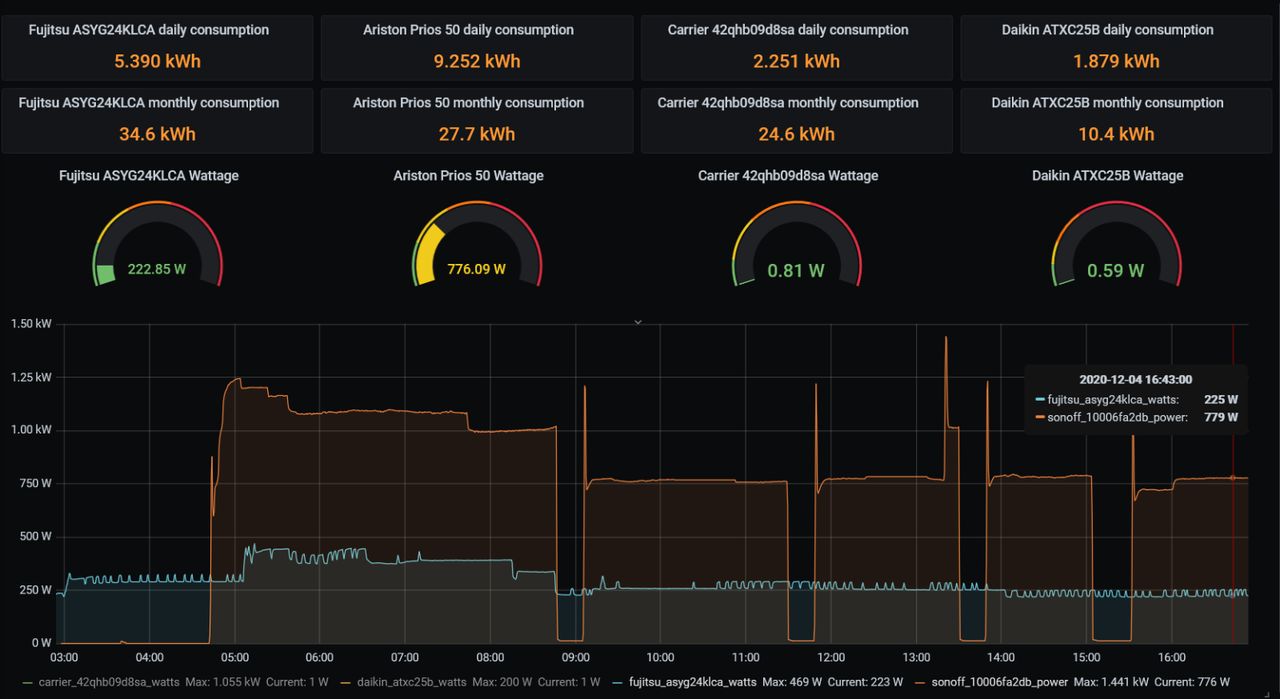This screenshot has height=699, width=1280.
Task: Click the 1.25 kW y-axis label
Action: (x=31, y=377)
